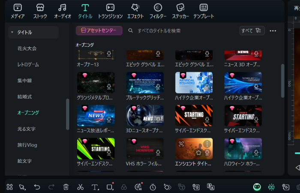Open the Stock (ストック) media tab
This screenshot has height=193, width=300.
[x=40, y=11]
